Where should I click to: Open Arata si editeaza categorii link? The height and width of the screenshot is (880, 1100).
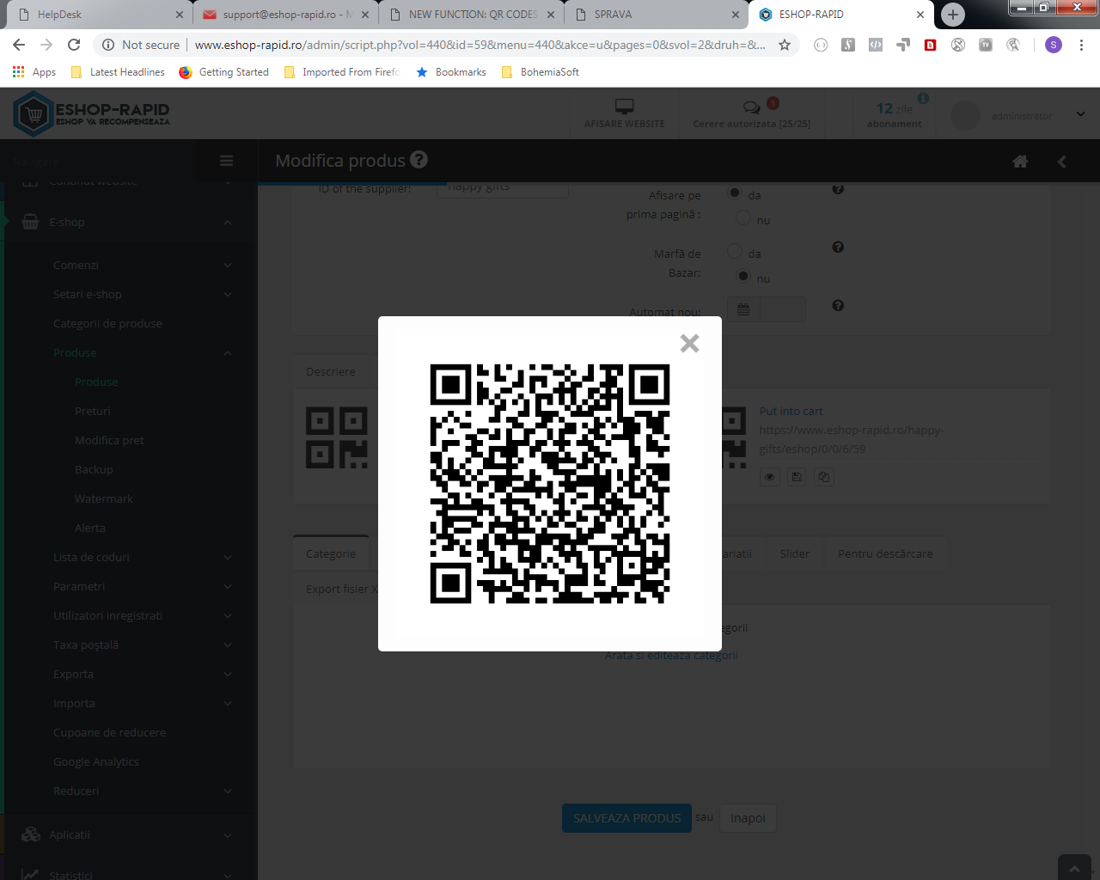coord(671,656)
